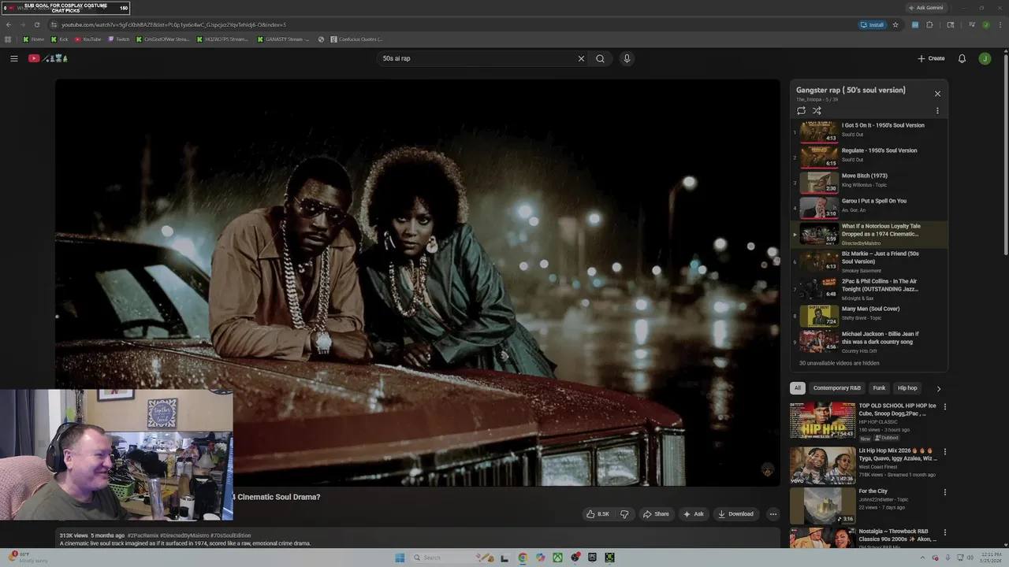Play Regulate - 1950's Soul Version
Screen dimensions: 1009x567
pyautogui.click(x=869, y=156)
